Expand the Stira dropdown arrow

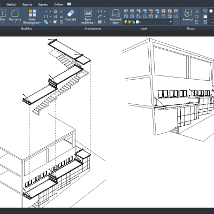(3, 22)
